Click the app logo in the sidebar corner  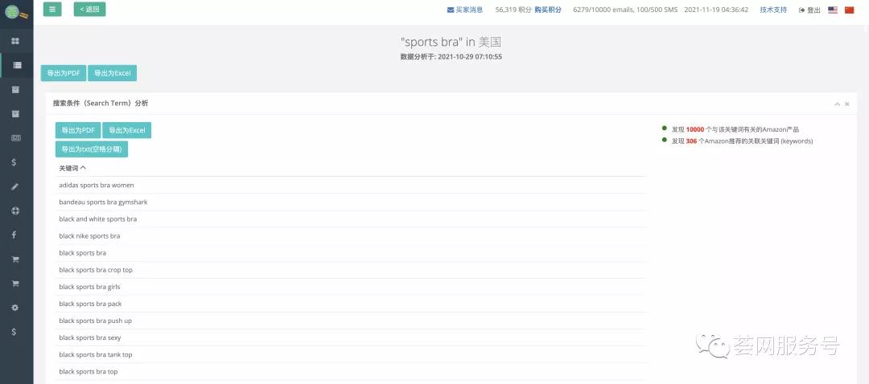point(15,11)
